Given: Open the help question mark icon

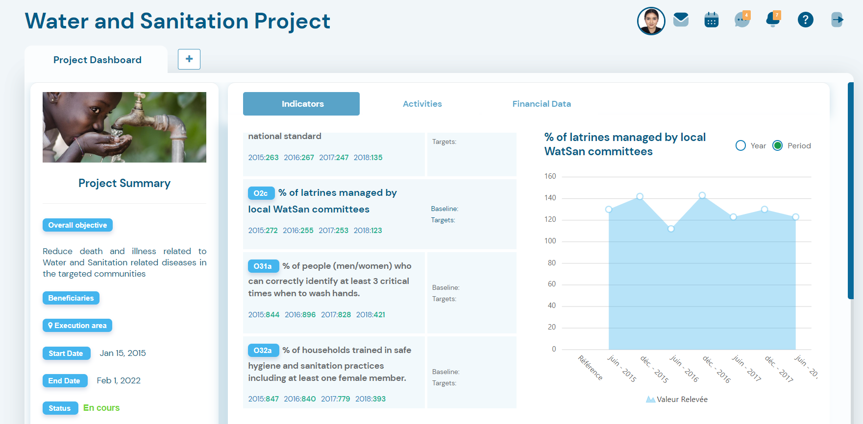Looking at the screenshot, I should (x=805, y=20).
